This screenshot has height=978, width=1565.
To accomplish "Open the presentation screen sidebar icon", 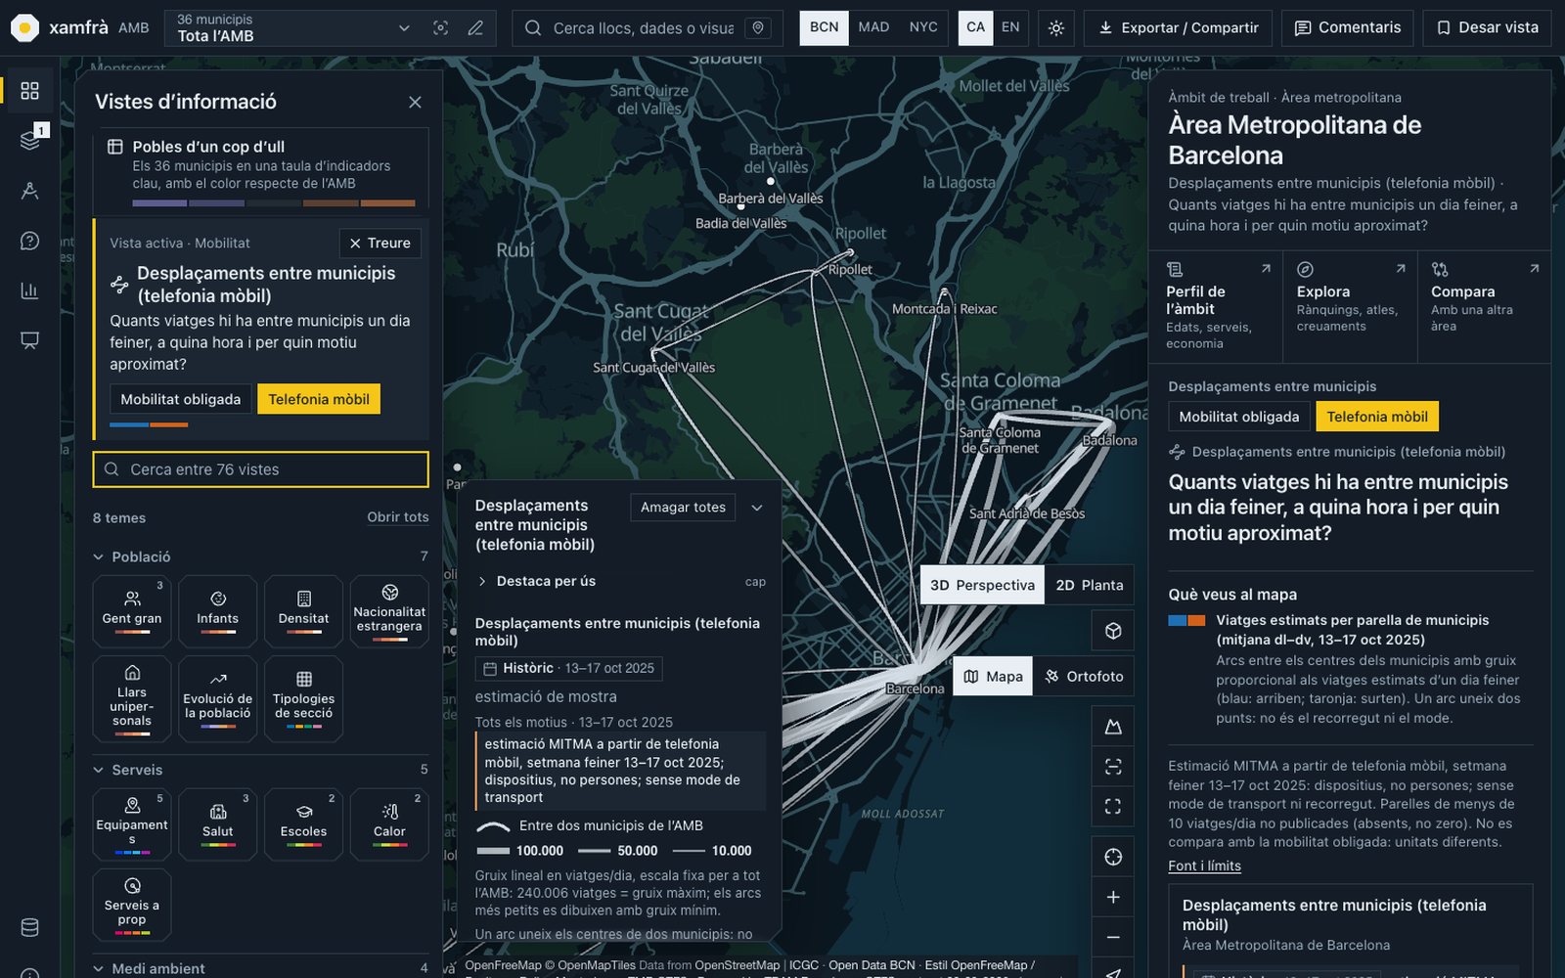I will pyautogui.click(x=29, y=340).
